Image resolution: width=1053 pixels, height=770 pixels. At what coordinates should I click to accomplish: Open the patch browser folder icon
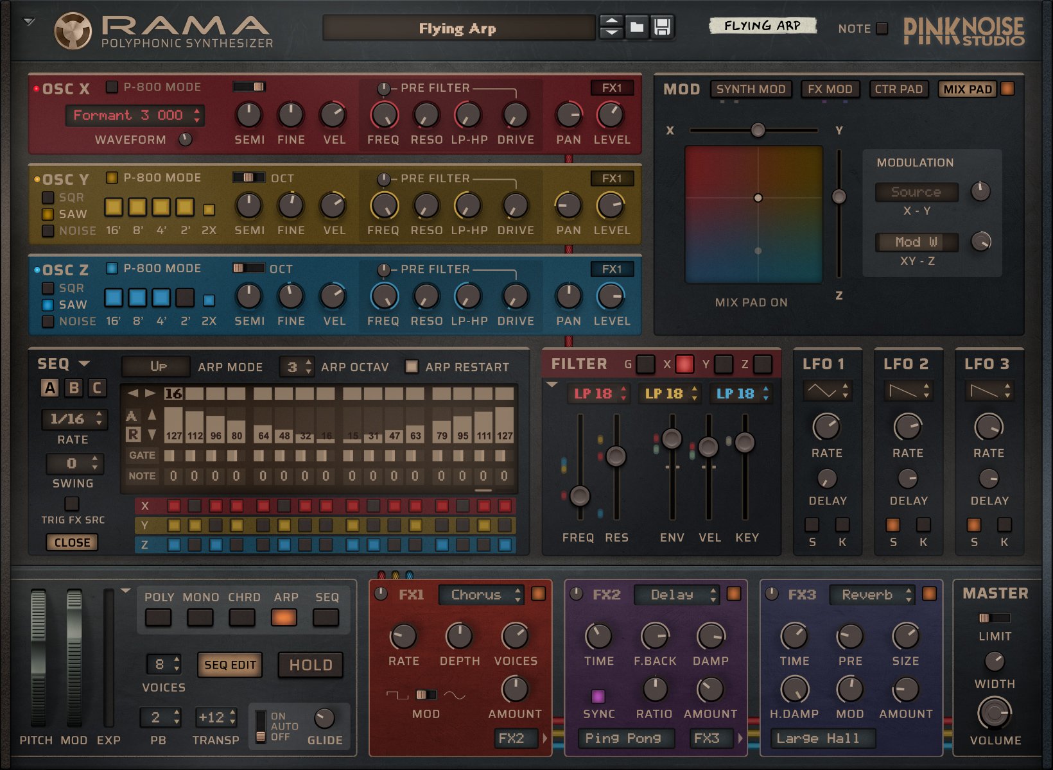(637, 27)
